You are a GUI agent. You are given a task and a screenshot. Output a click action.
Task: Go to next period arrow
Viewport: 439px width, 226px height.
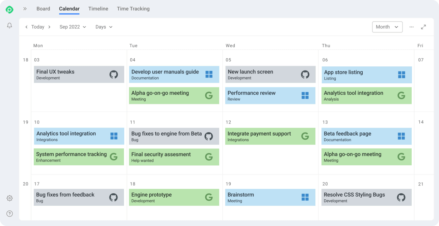(49, 27)
